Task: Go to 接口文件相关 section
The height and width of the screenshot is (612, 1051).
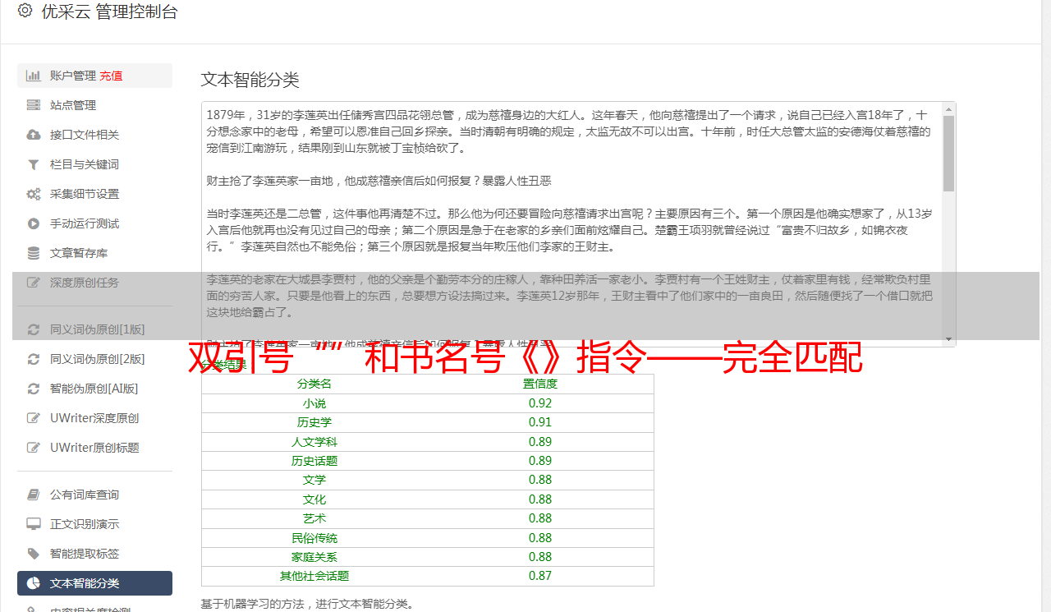Action: pyautogui.click(x=94, y=135)
